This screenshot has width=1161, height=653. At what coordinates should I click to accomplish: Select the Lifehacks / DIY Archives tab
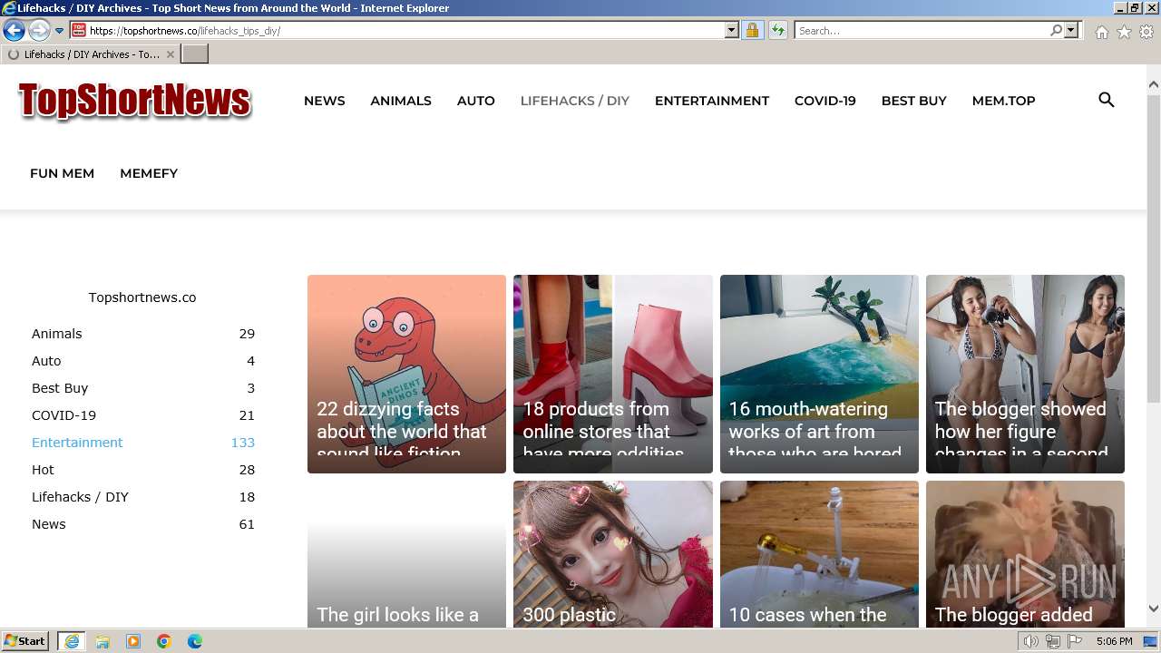coord(91,54)
